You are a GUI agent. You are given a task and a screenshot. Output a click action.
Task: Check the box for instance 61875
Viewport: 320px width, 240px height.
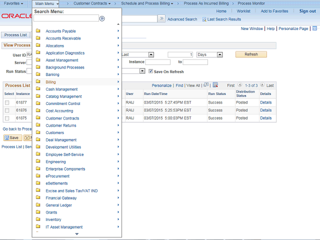(7, 118)
